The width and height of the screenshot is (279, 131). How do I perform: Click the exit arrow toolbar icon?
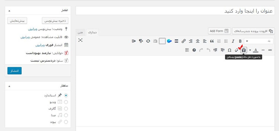[134, 41]
